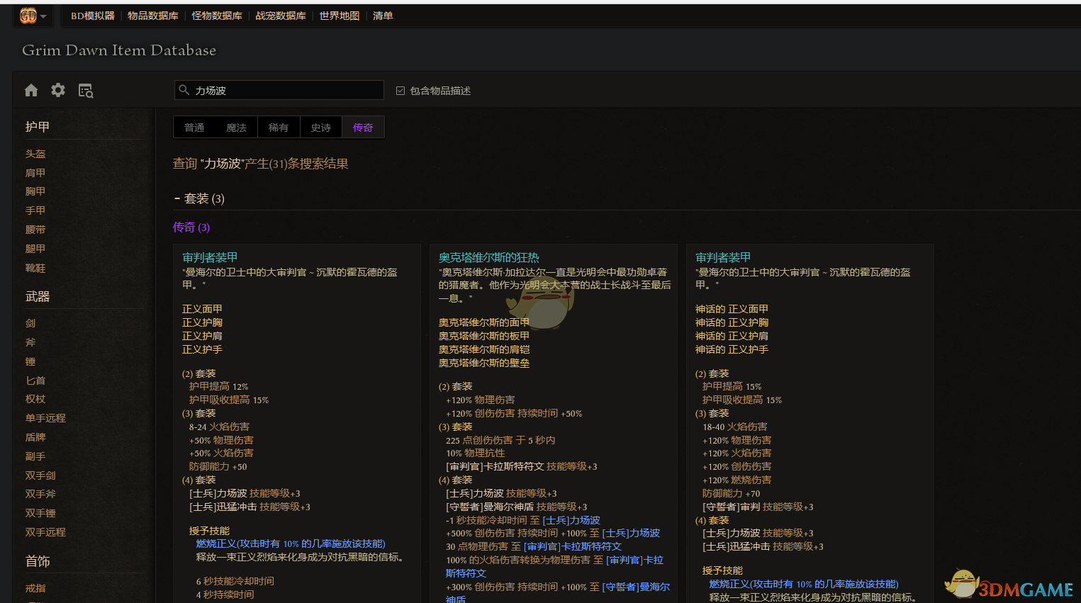Open 双手远程 weapon category
This screenshot has height=603, width=1081.
pyautogui.click(x=45, y=532)
